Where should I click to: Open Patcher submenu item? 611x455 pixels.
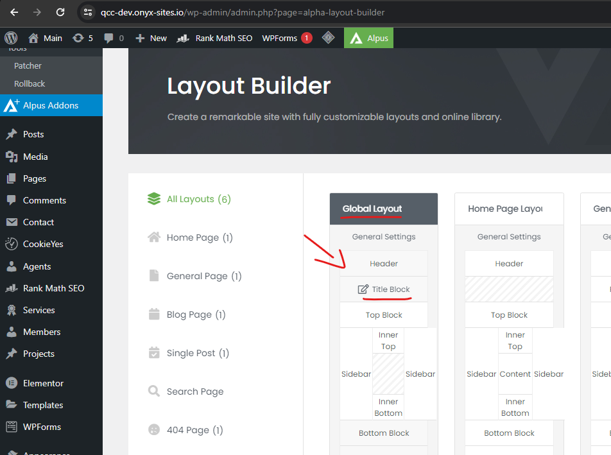click(x=28, y=66)
